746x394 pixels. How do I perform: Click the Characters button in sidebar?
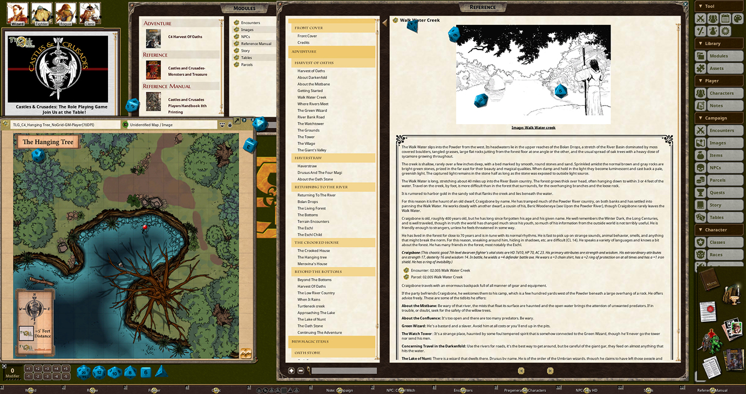(725, 93)
